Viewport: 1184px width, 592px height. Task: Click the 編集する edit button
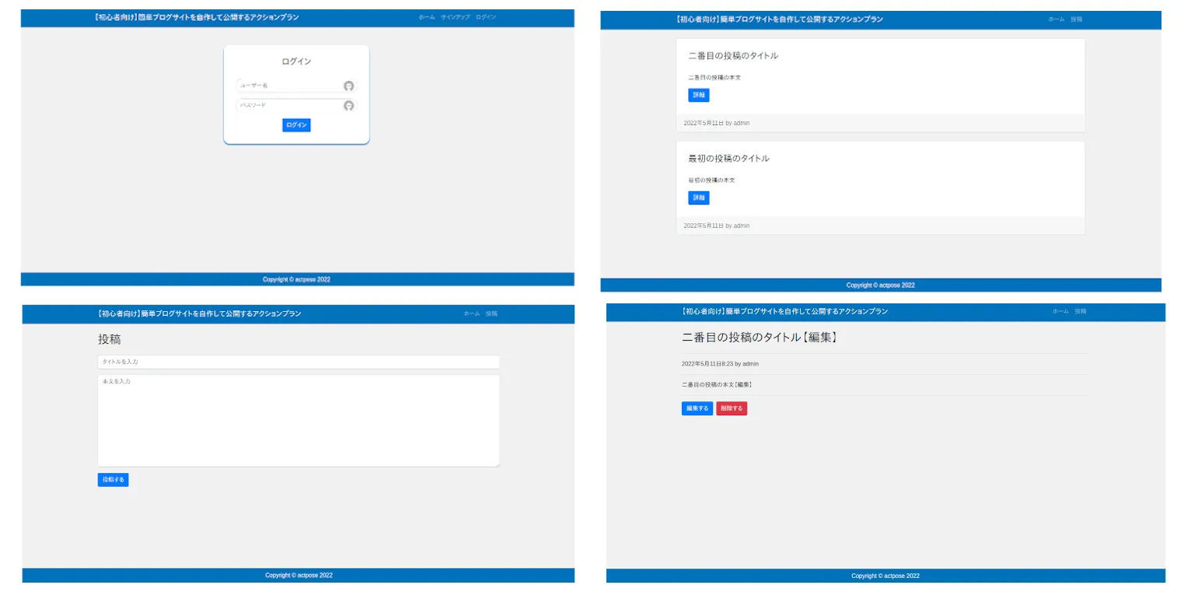coord(697,408)
